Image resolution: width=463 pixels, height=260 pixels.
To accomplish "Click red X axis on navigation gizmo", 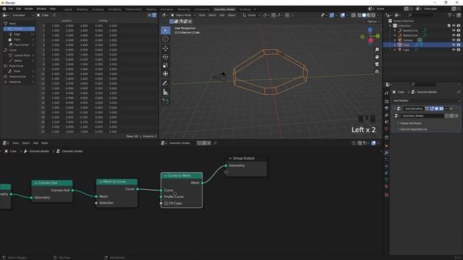I will pyautogui.click(x=371, y=40).
